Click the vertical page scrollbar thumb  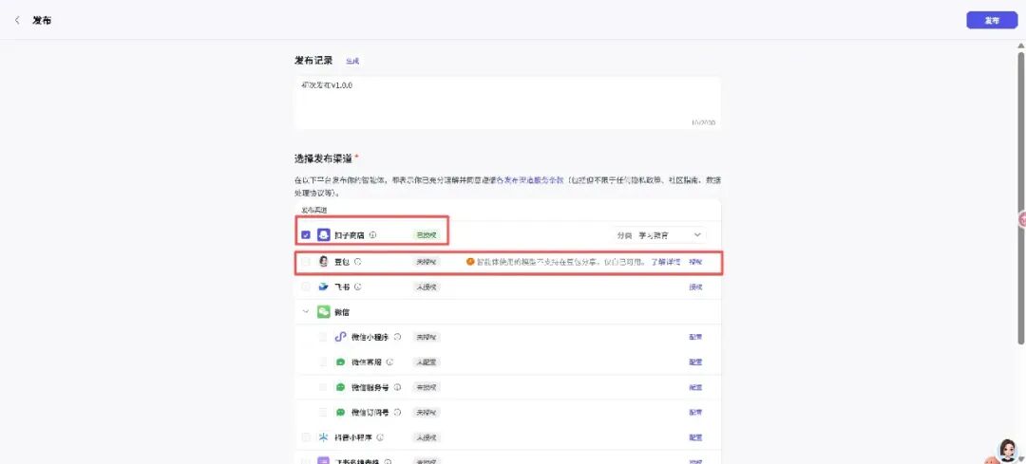[x=1020, y=196]
